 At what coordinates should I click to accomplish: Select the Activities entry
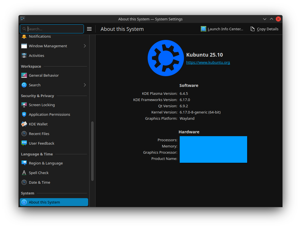click(x=54, y=55)
